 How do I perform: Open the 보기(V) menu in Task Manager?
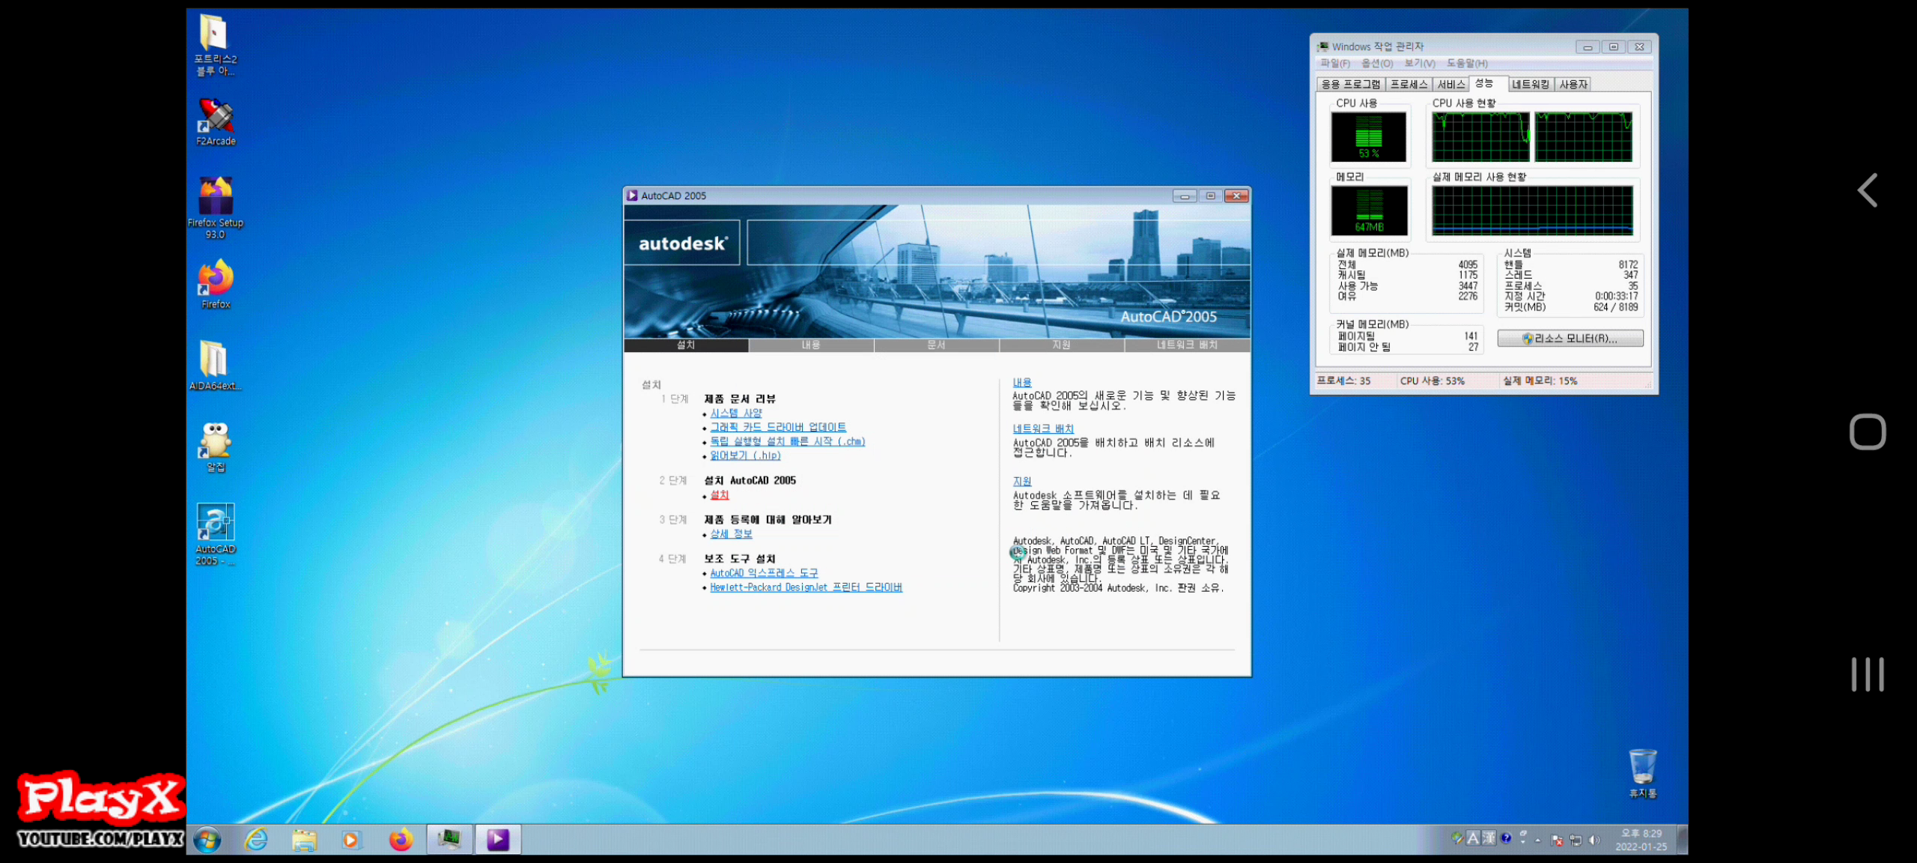1419,64
